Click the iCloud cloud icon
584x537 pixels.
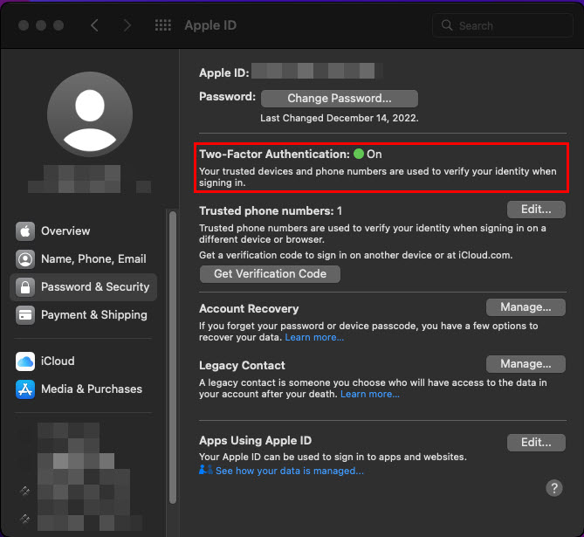(x=25, y=361)
